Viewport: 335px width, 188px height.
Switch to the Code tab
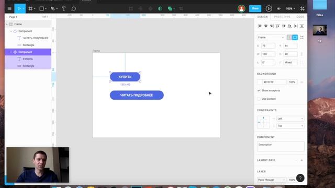click(x=300, y=17)
